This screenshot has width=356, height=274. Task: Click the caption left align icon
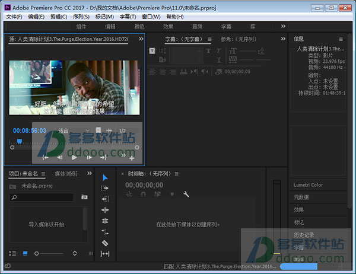coord(152,72)
